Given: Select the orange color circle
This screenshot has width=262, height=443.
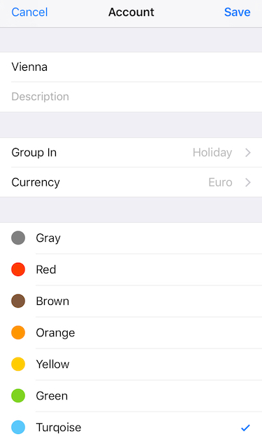Looking at the screenshot, I should 18,332.
